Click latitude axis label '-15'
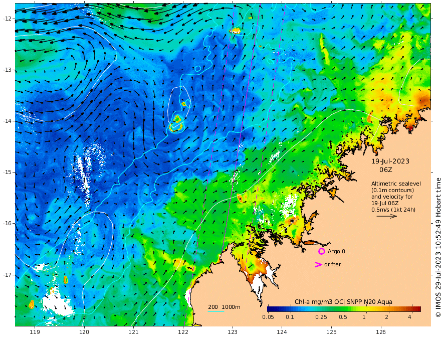Image resolution: width=441 pixels, height=341 pixels. click(x=7, y=172)
